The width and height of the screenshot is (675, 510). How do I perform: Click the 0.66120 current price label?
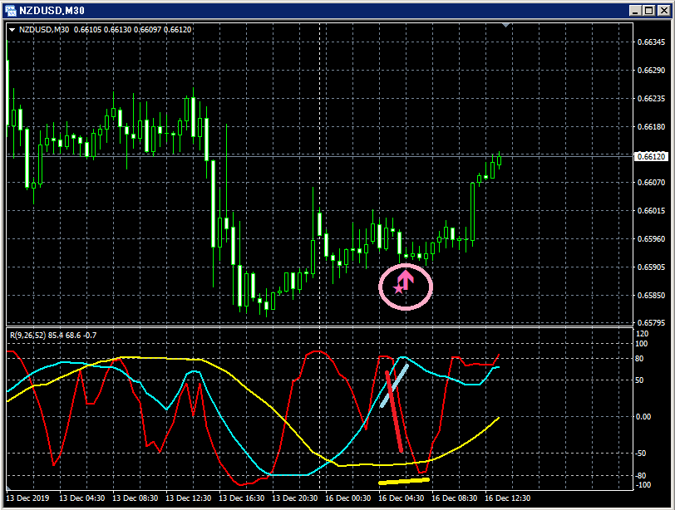(651, 156)
